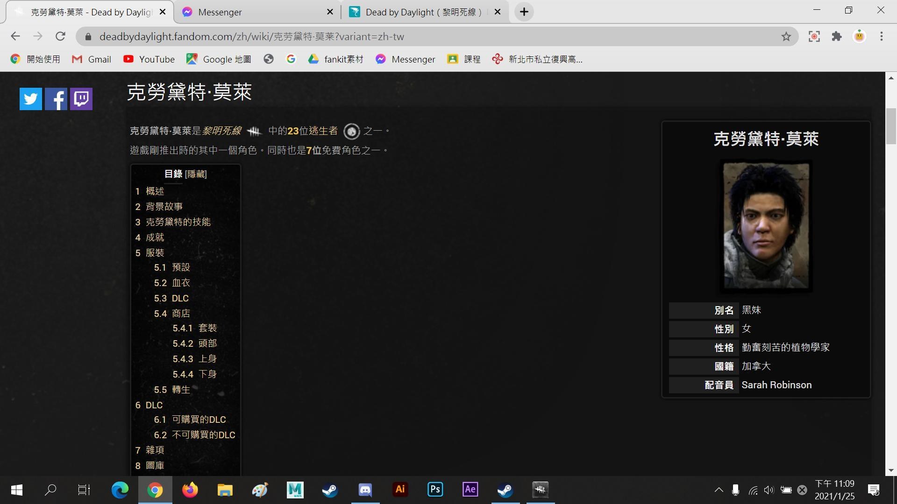Hide the table of contents via 隱藏
The image size is (897, 504).
pos(196,174)
